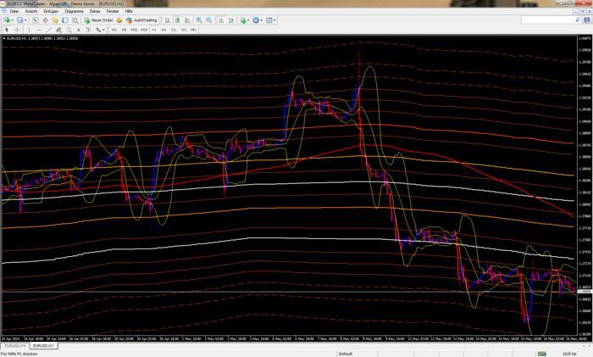Screen dimensions: 593x357
Task: Click the search magnifier icon
Action: coord(578,20)
